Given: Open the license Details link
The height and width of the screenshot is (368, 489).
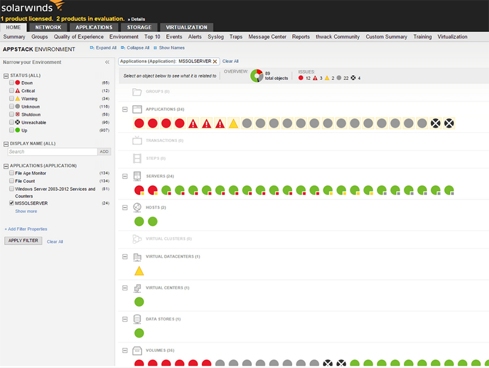Looking at the screenshot, I should (x=136, y=20).
